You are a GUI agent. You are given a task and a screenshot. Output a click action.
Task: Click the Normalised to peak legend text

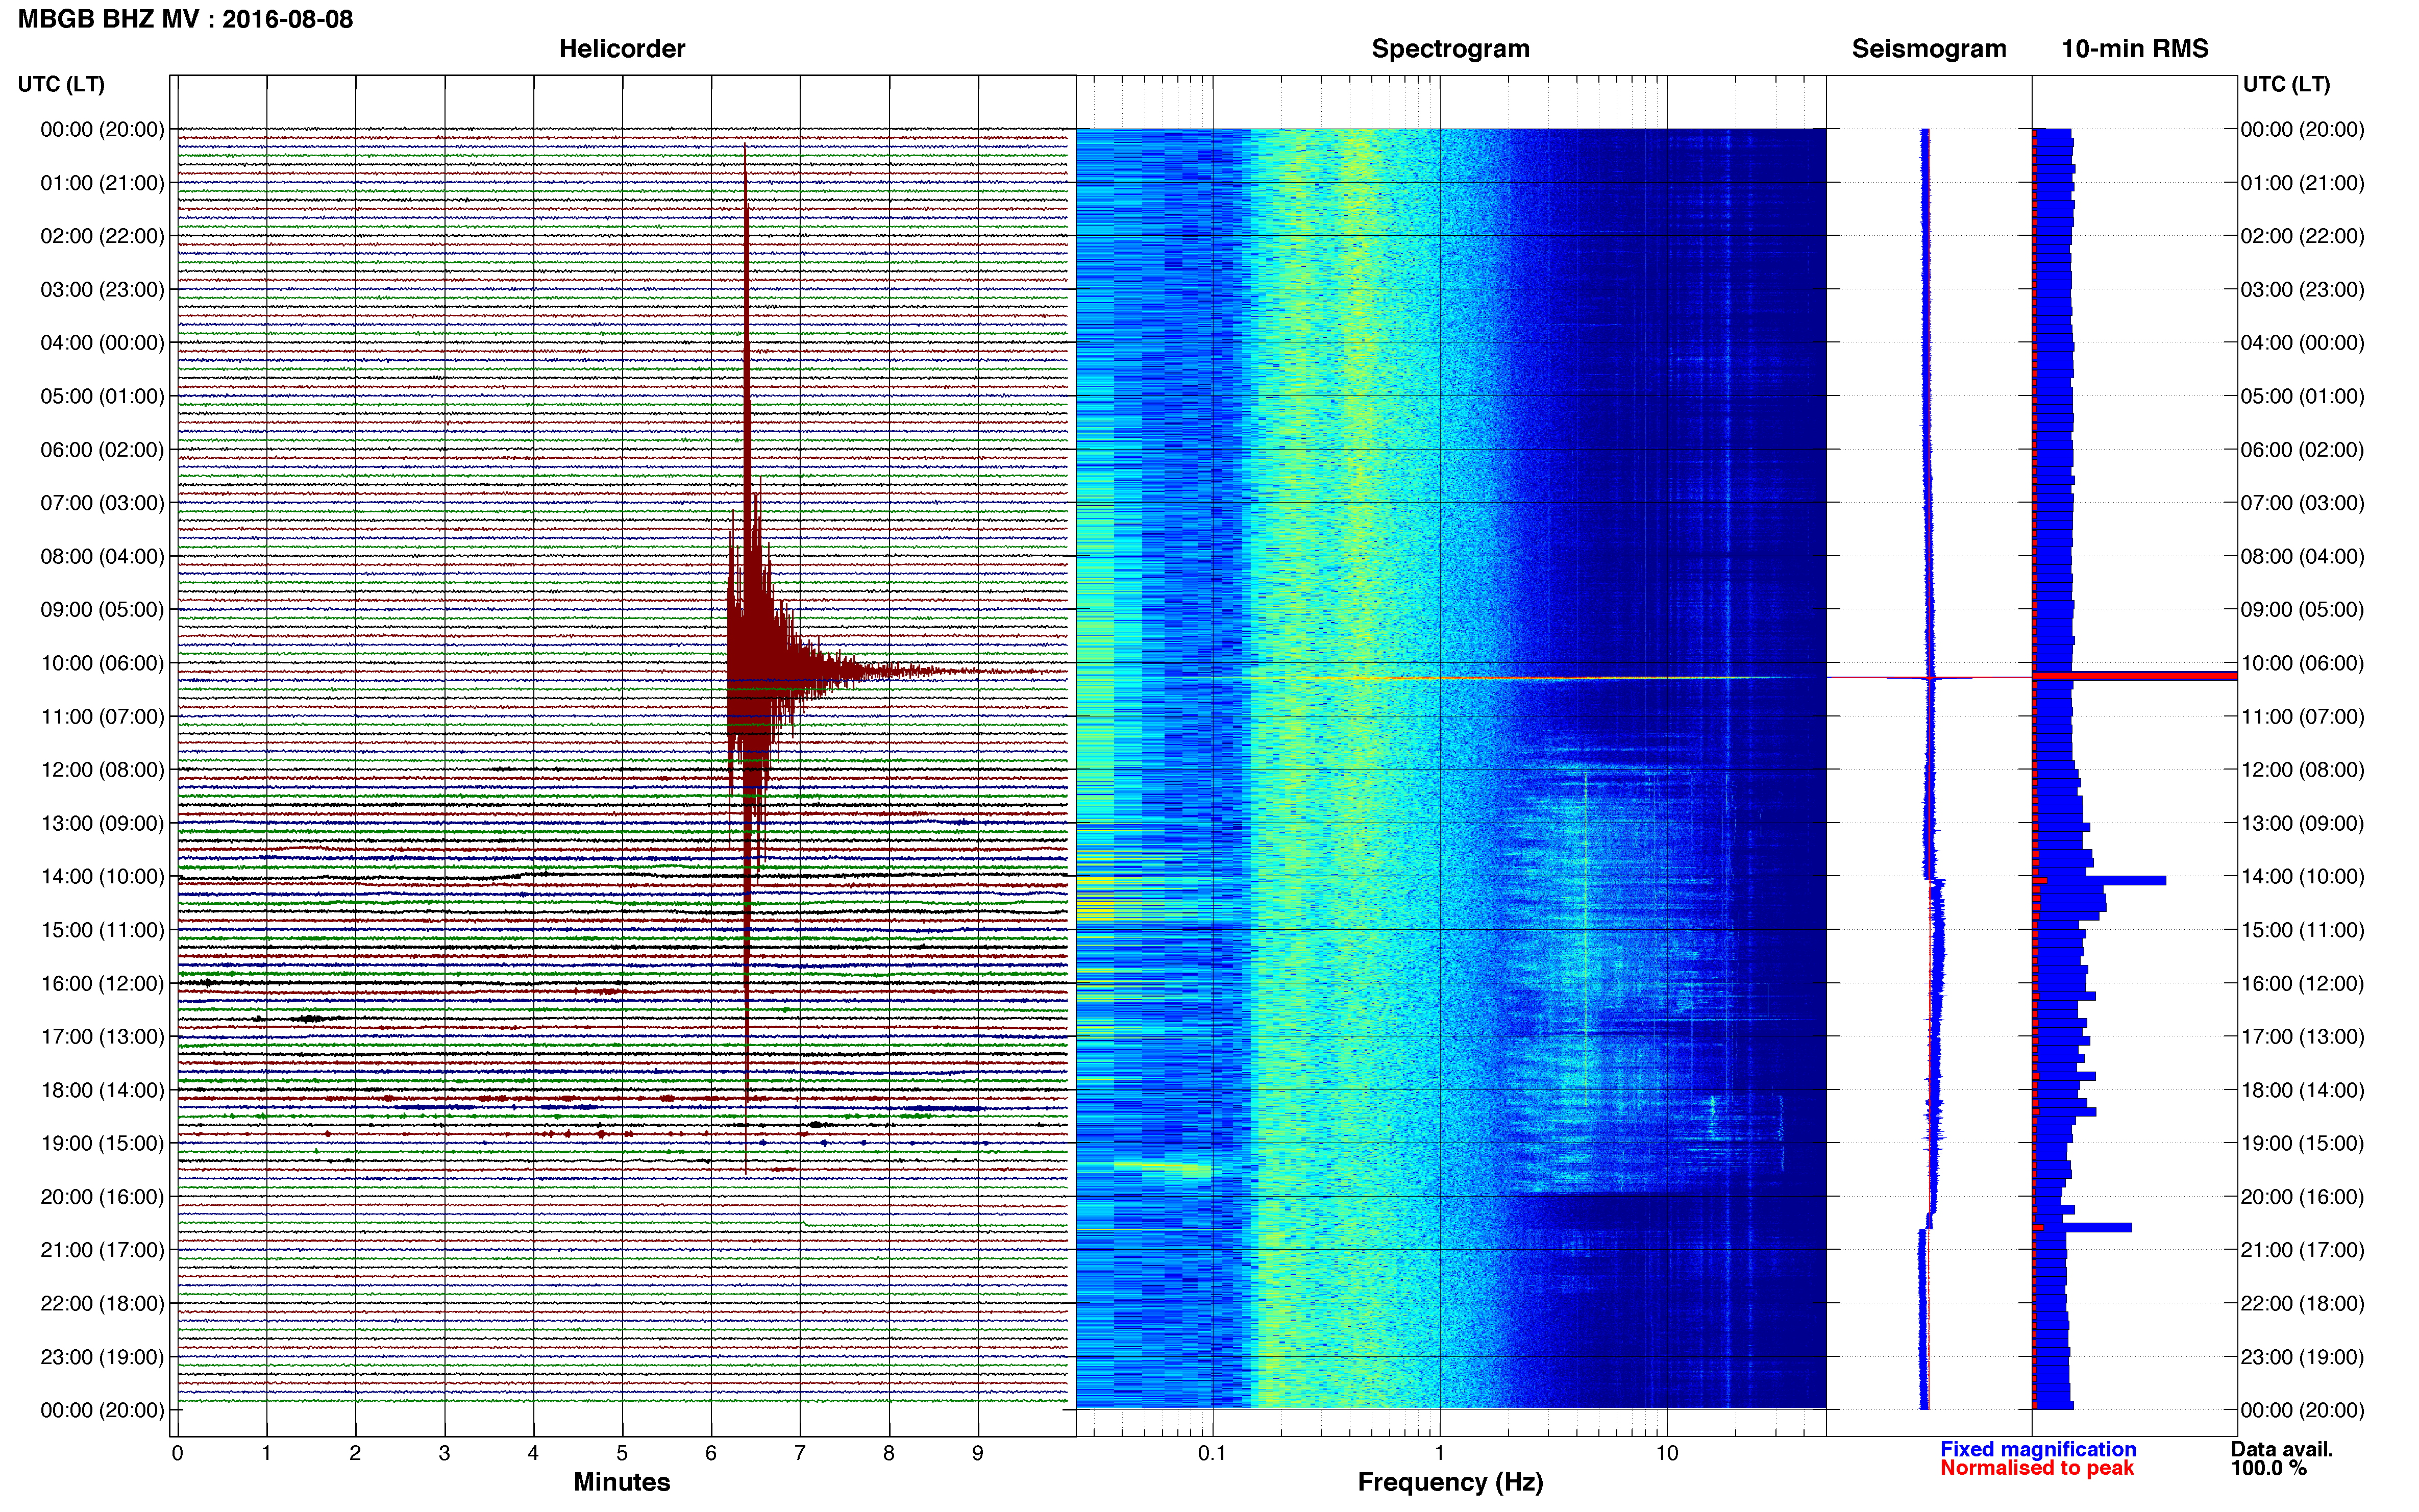click(2037, 1468)
